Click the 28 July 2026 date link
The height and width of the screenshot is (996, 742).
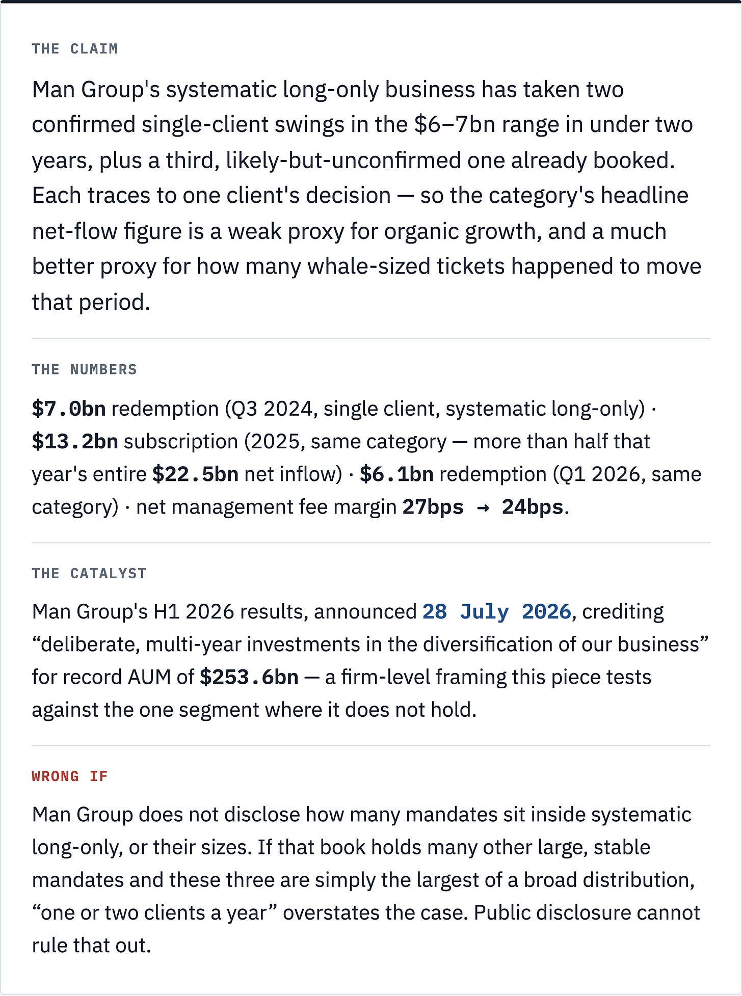[x=496, y=612]
